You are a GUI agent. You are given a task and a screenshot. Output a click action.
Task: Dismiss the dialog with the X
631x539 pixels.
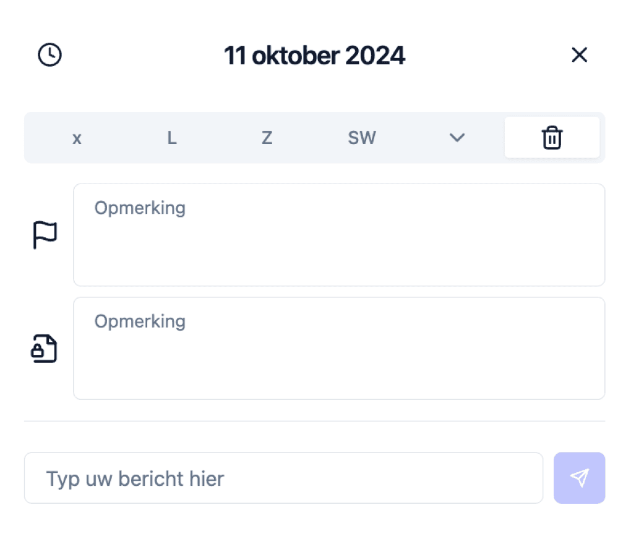[x=580, y=55]
